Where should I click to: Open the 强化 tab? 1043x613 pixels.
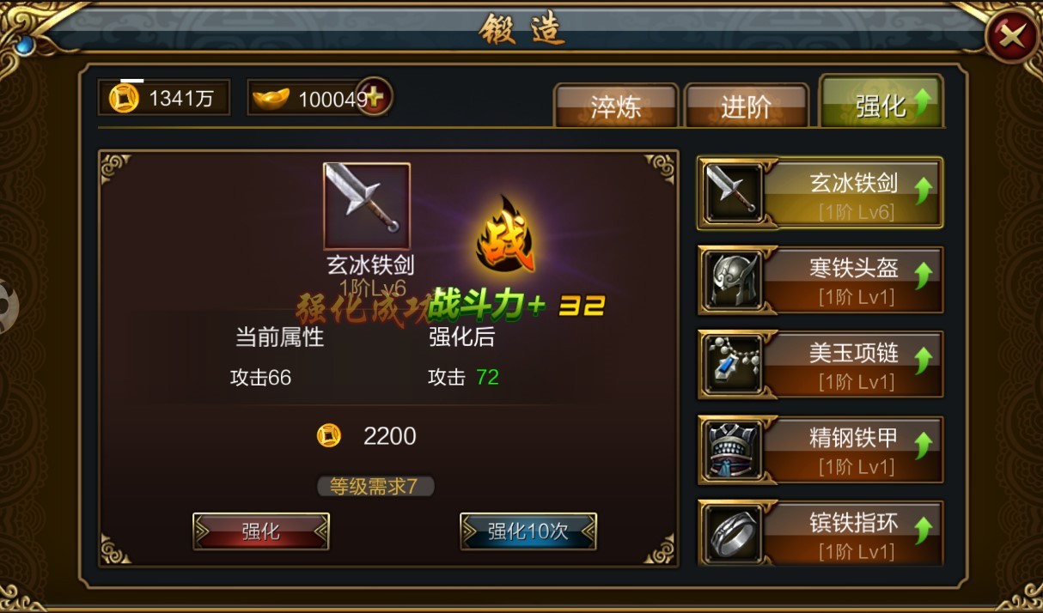(x=881, y=101)
